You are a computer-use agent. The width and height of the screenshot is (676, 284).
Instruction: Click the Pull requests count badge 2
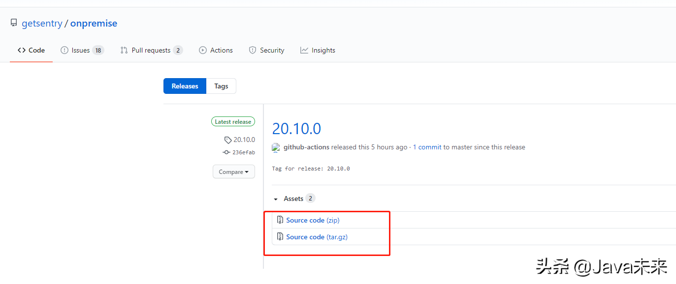[178, 50]
